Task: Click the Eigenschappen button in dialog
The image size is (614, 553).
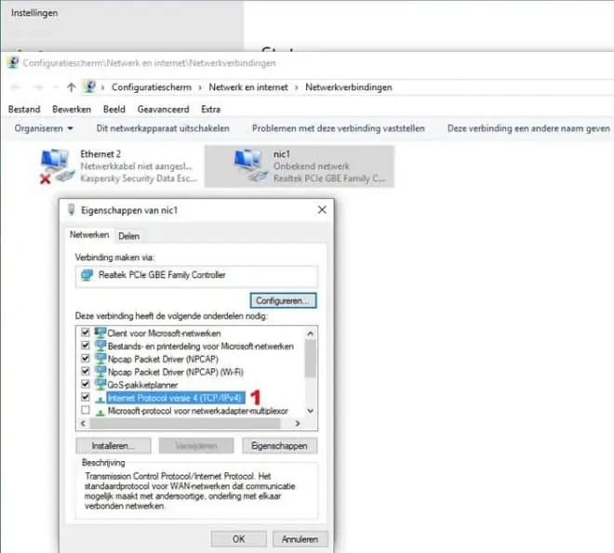Action: point(279,446)
